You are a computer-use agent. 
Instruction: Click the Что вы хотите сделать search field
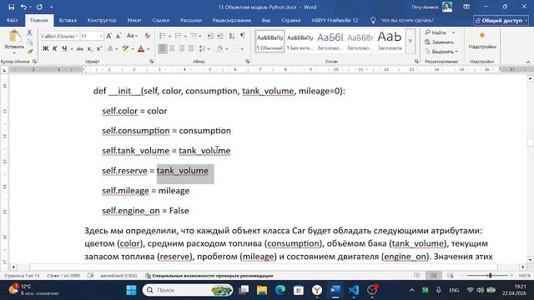[x=407, y=20]
